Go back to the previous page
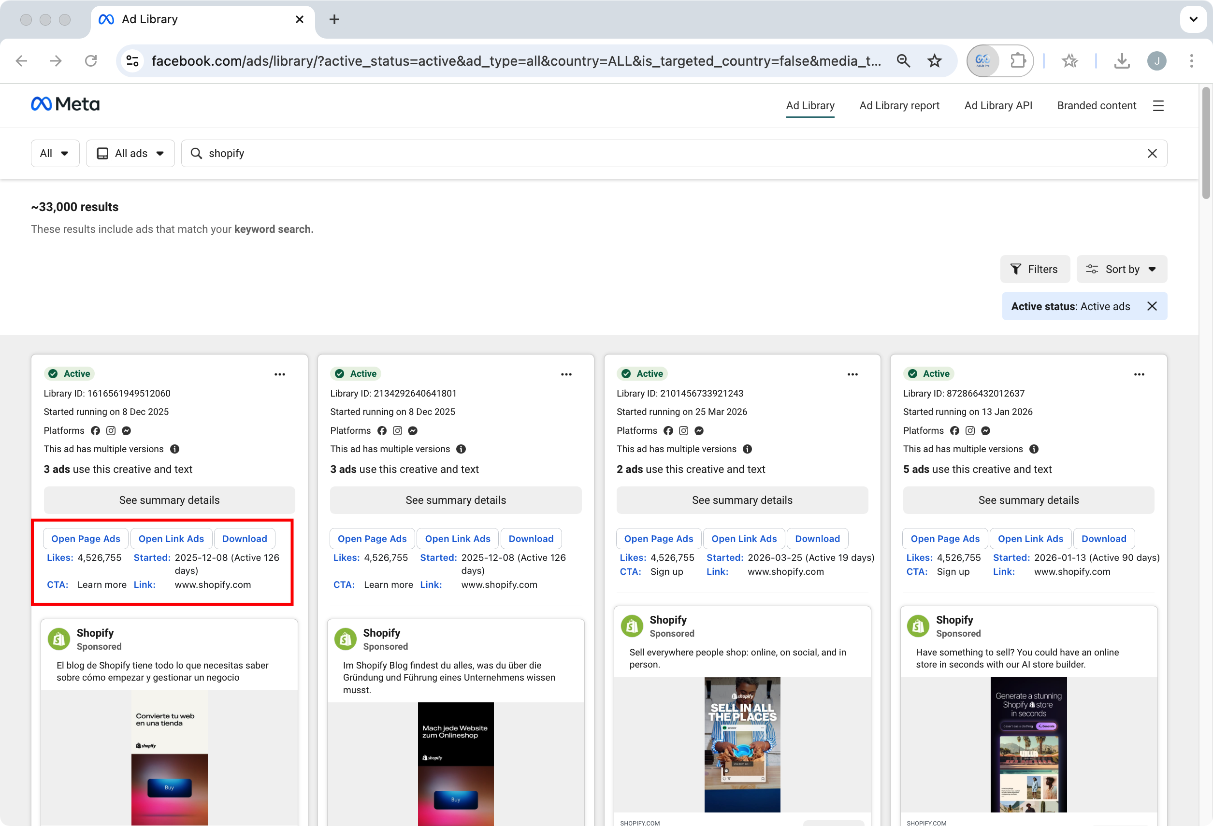This screenshot has height=826, width=1213. point(21,61)
